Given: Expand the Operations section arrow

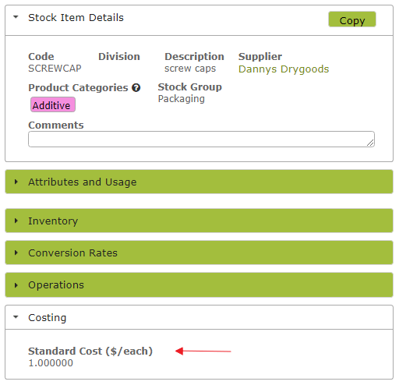Looking at the screenshot, I should coord(16,285).
